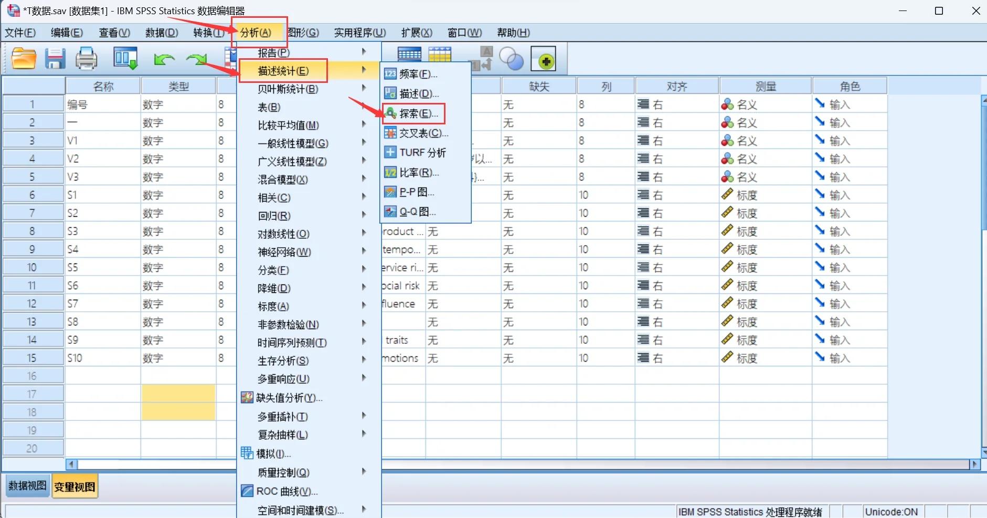Click input role icon in row 3

[820, 140]
